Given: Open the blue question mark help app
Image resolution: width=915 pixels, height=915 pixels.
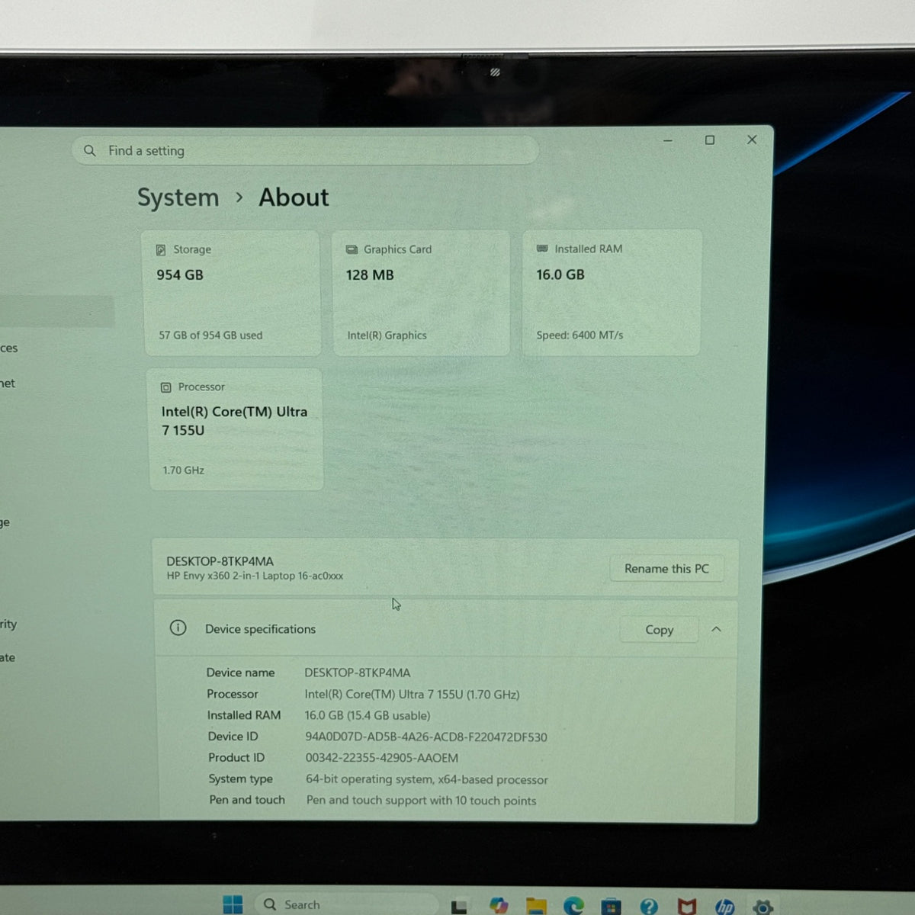Looking at the screenshot, I should point(649,906).
